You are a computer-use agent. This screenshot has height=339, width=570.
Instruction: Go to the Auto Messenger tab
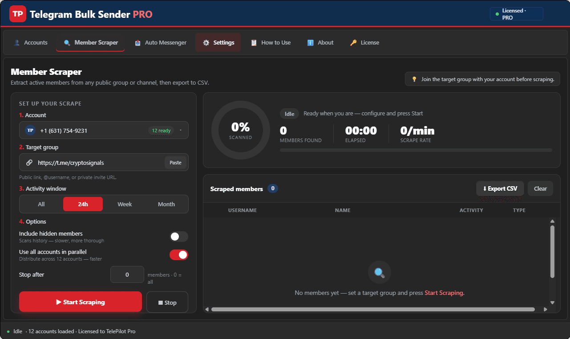click(x=160, y=43)
